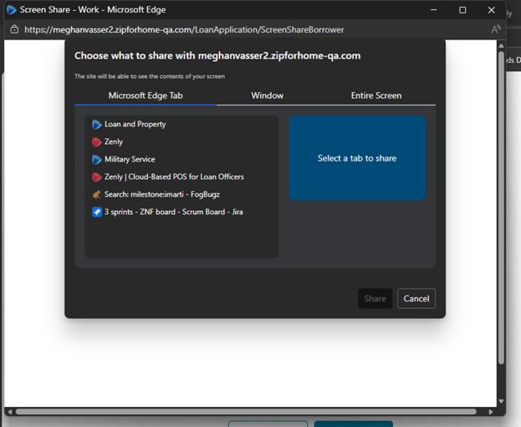
Task: Open the Entire Screen tab
Action: point(375,95)
